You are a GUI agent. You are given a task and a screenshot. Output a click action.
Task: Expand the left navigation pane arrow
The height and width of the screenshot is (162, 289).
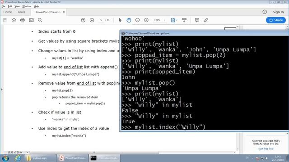point(2,90)
